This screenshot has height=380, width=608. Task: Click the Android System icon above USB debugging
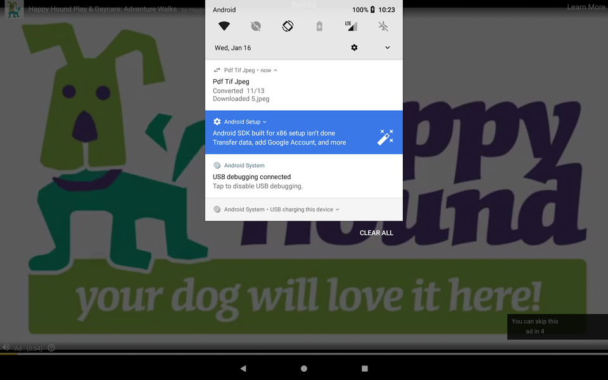point(217,165)
